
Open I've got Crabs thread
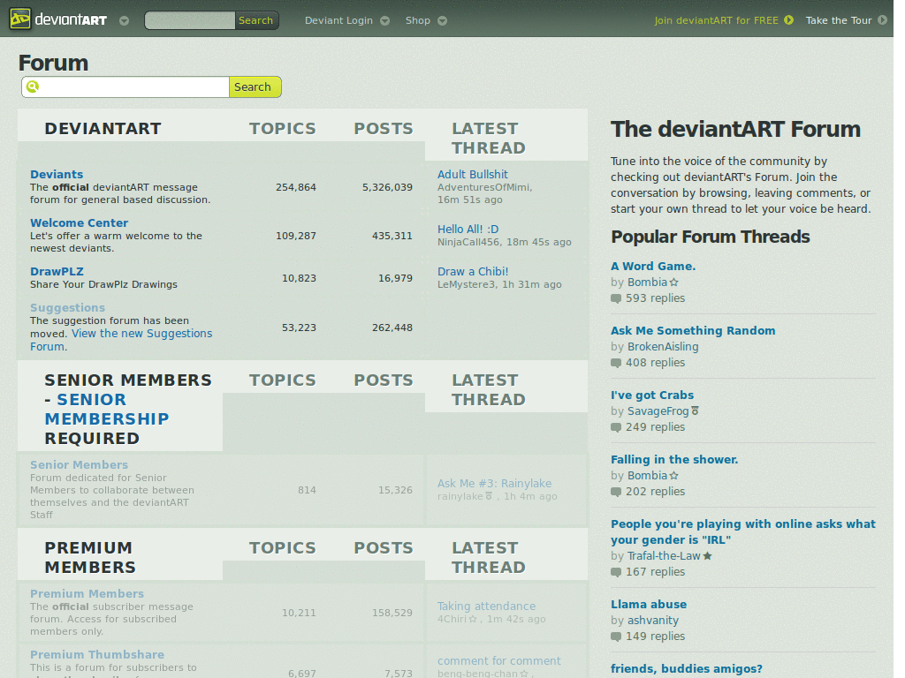point(652,395)
